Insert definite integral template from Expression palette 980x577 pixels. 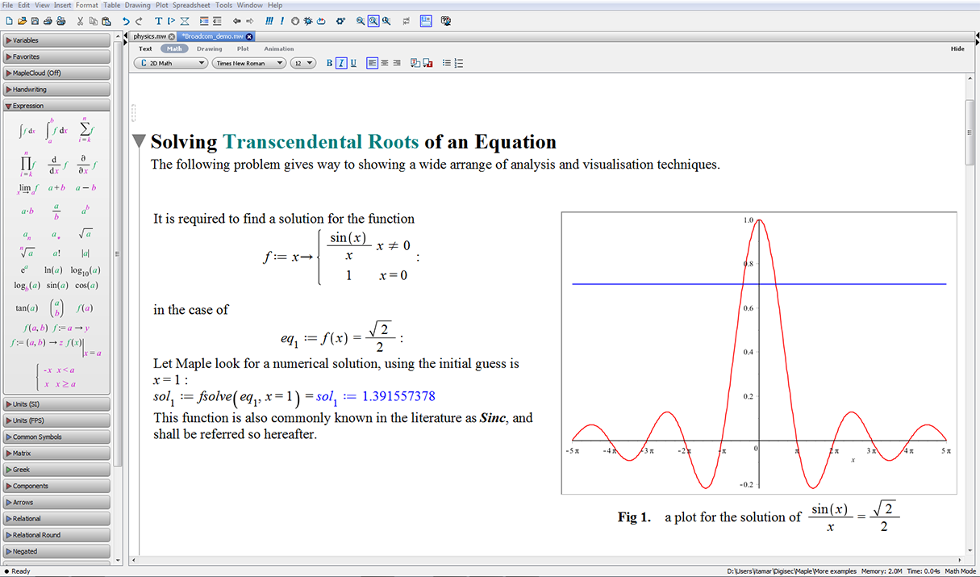click(x=56, y=131)
